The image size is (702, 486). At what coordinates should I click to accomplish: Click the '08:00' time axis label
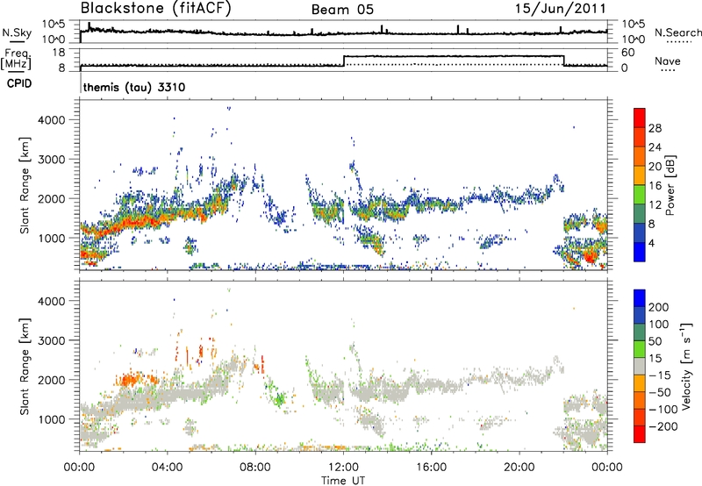click(x=255, y=468)
